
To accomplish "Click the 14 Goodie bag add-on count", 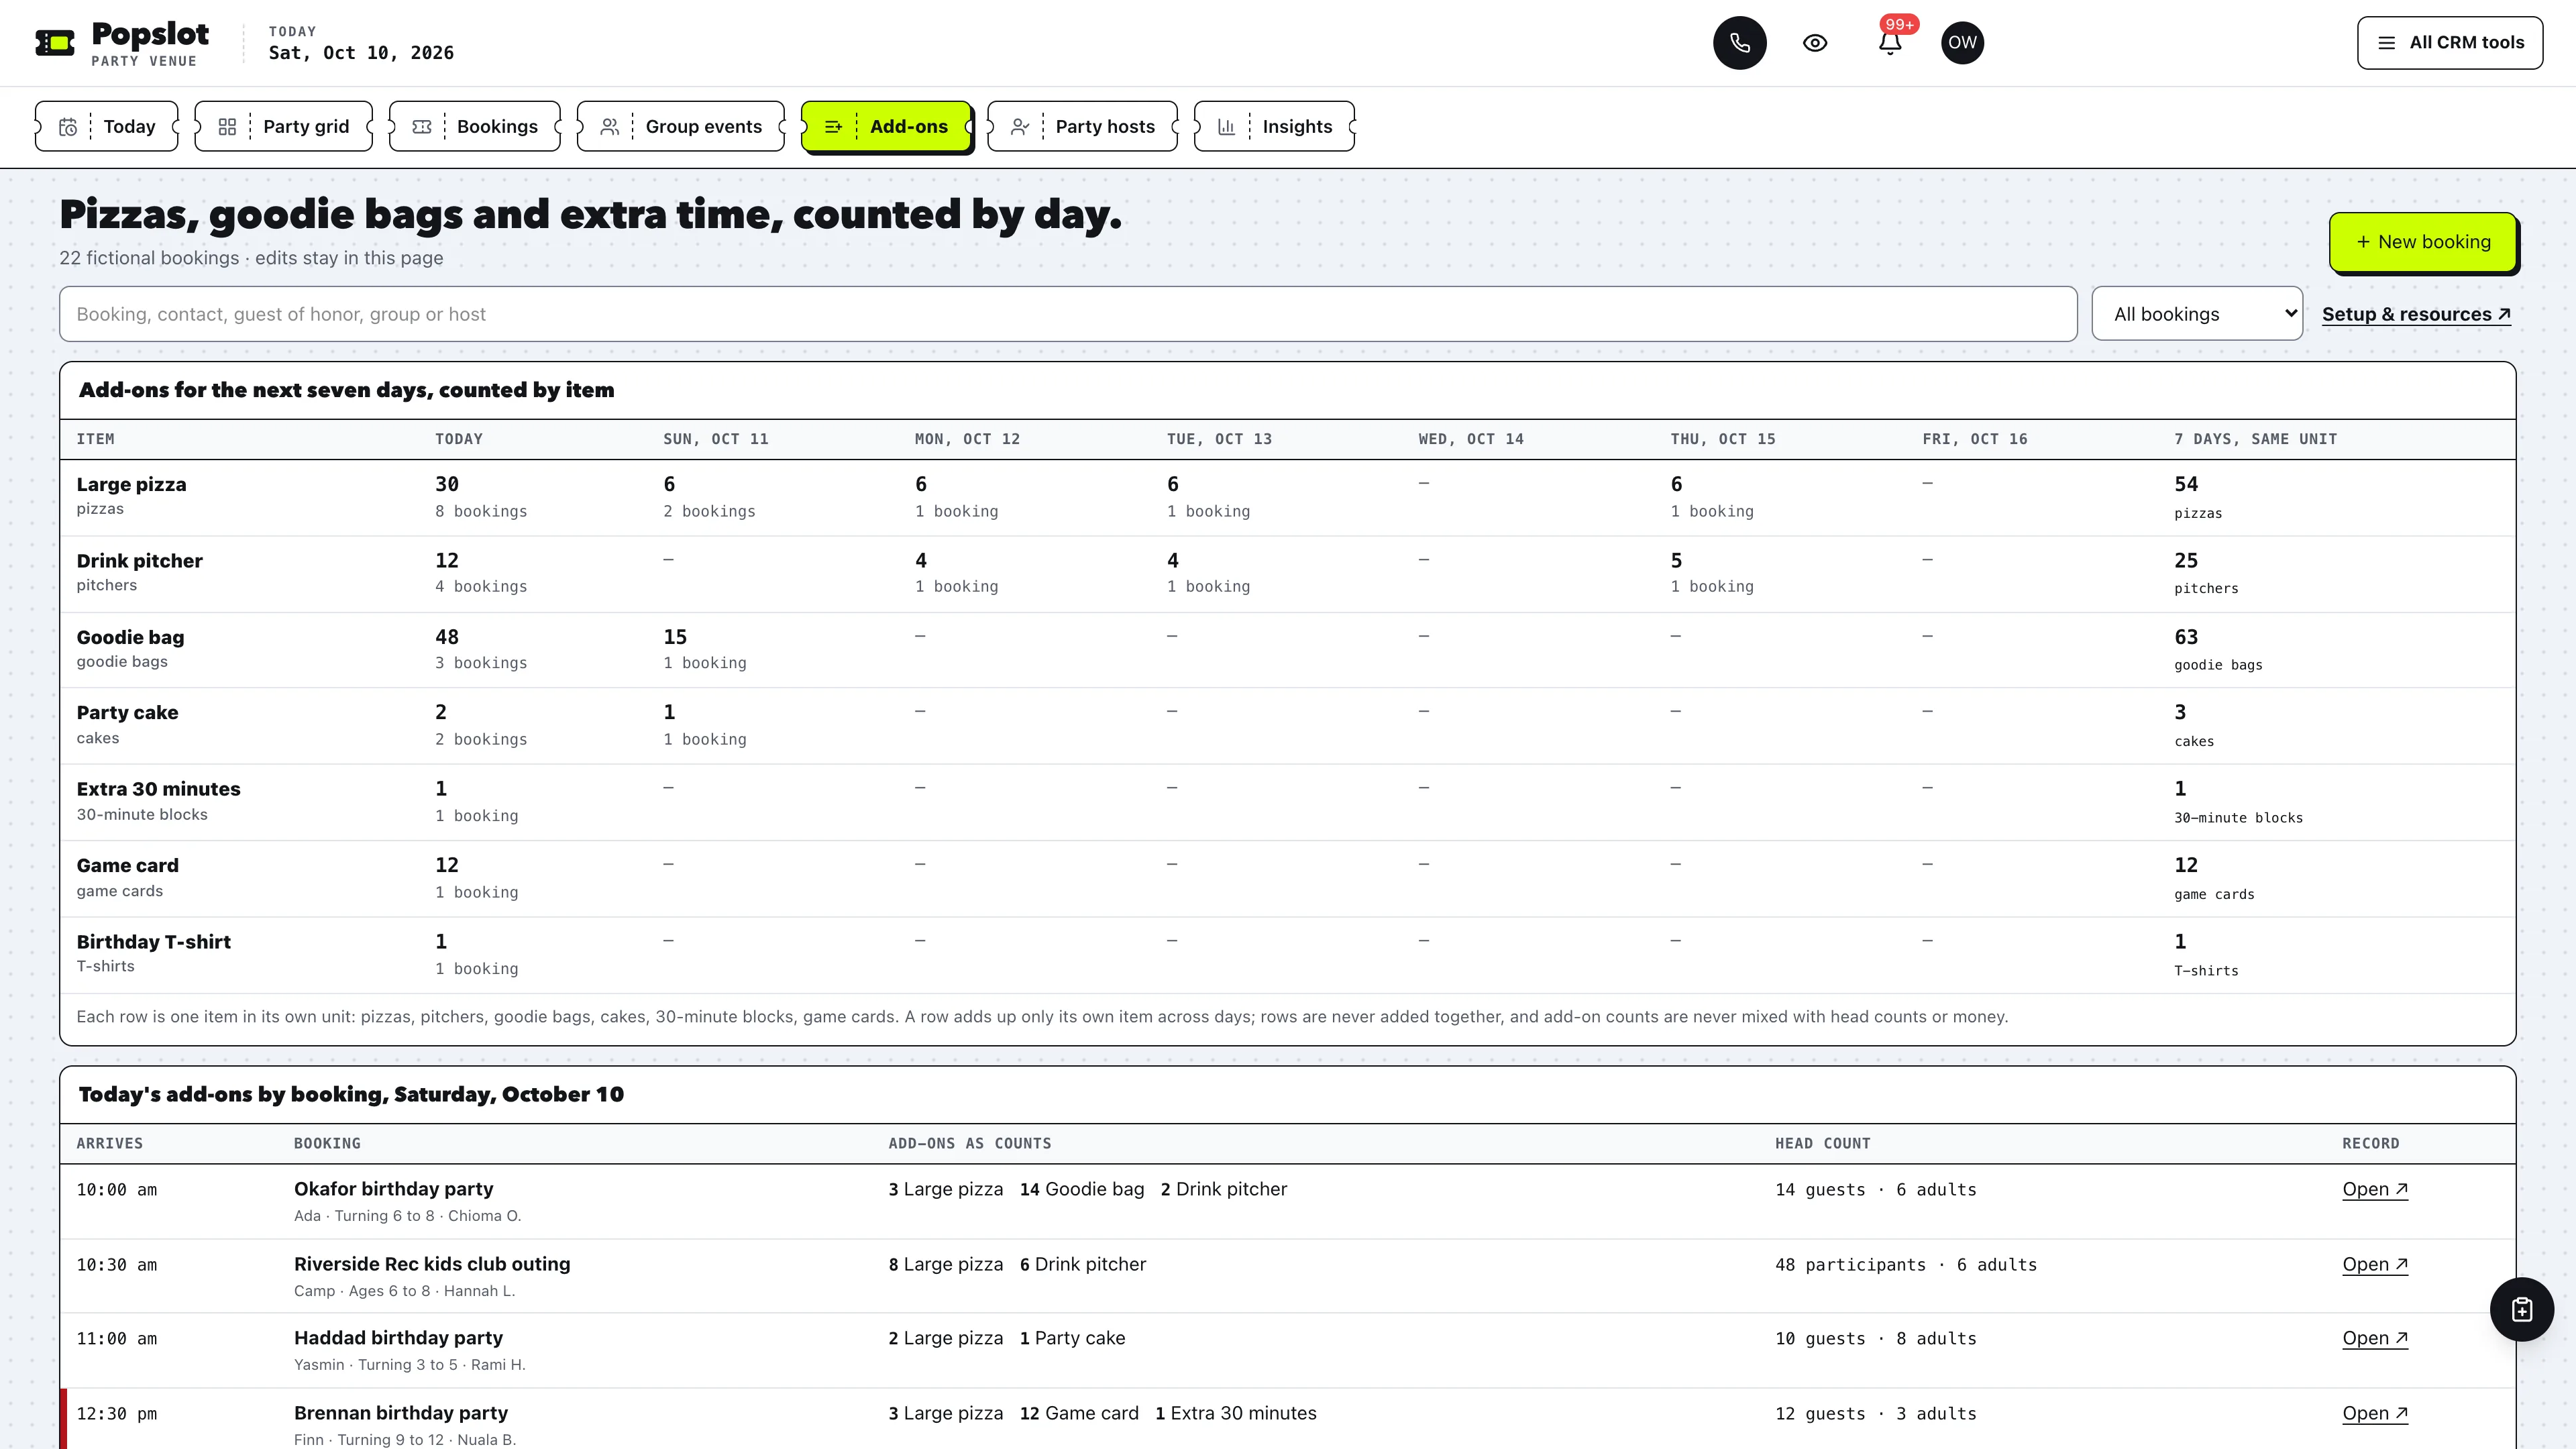I will [x=1081, y=1189].
